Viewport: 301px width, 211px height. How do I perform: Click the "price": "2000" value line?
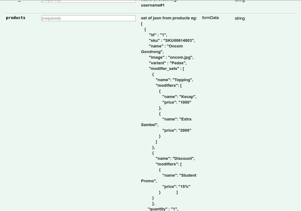(177, 130)
